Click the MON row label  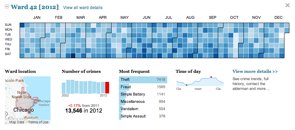pos(8,30)
